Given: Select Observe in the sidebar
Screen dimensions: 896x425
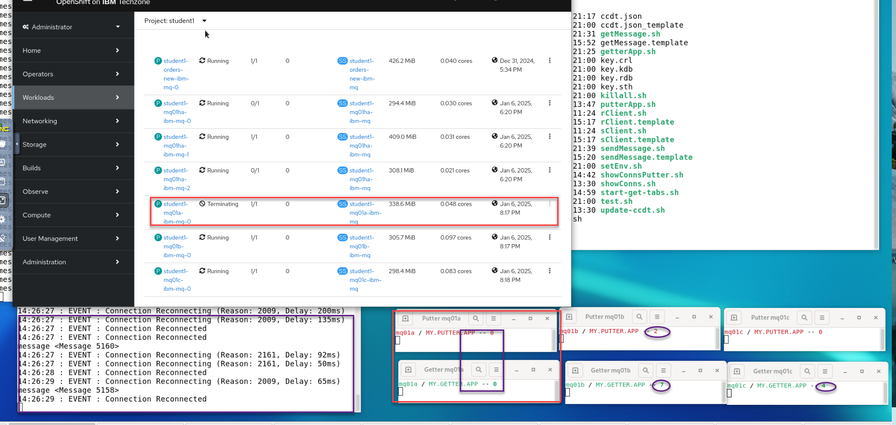Looking at the screenshot, I should (x=71, y=192).
